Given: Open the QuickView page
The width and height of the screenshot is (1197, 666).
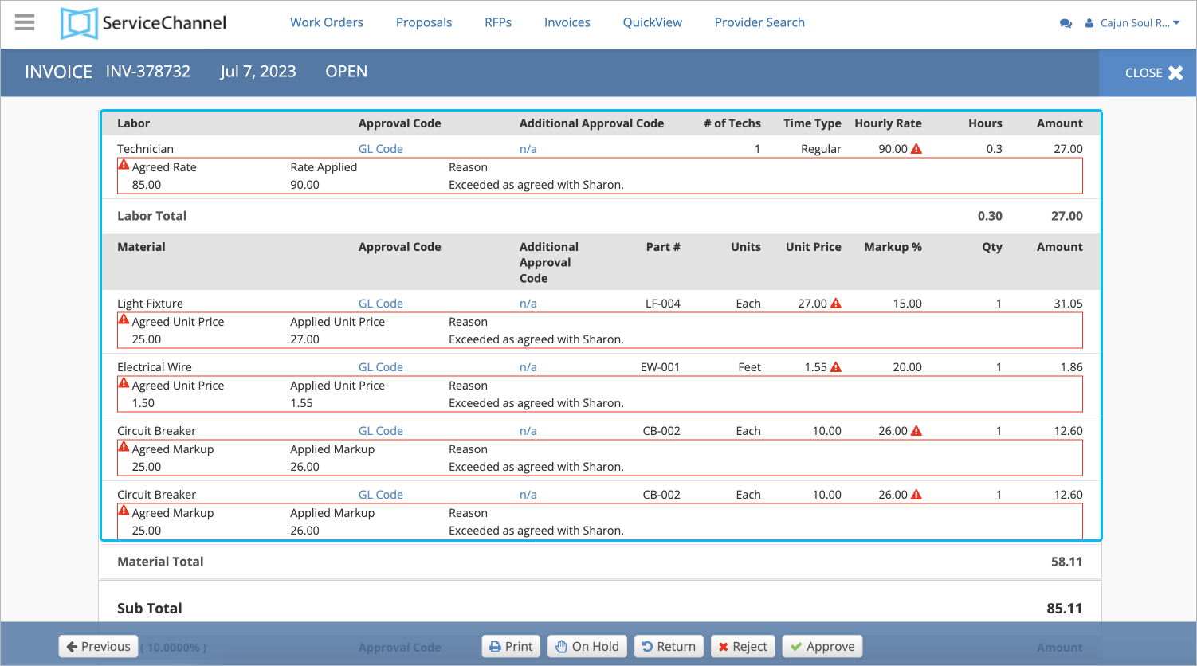Looking at the screenshot, I should tap(652, 22).
